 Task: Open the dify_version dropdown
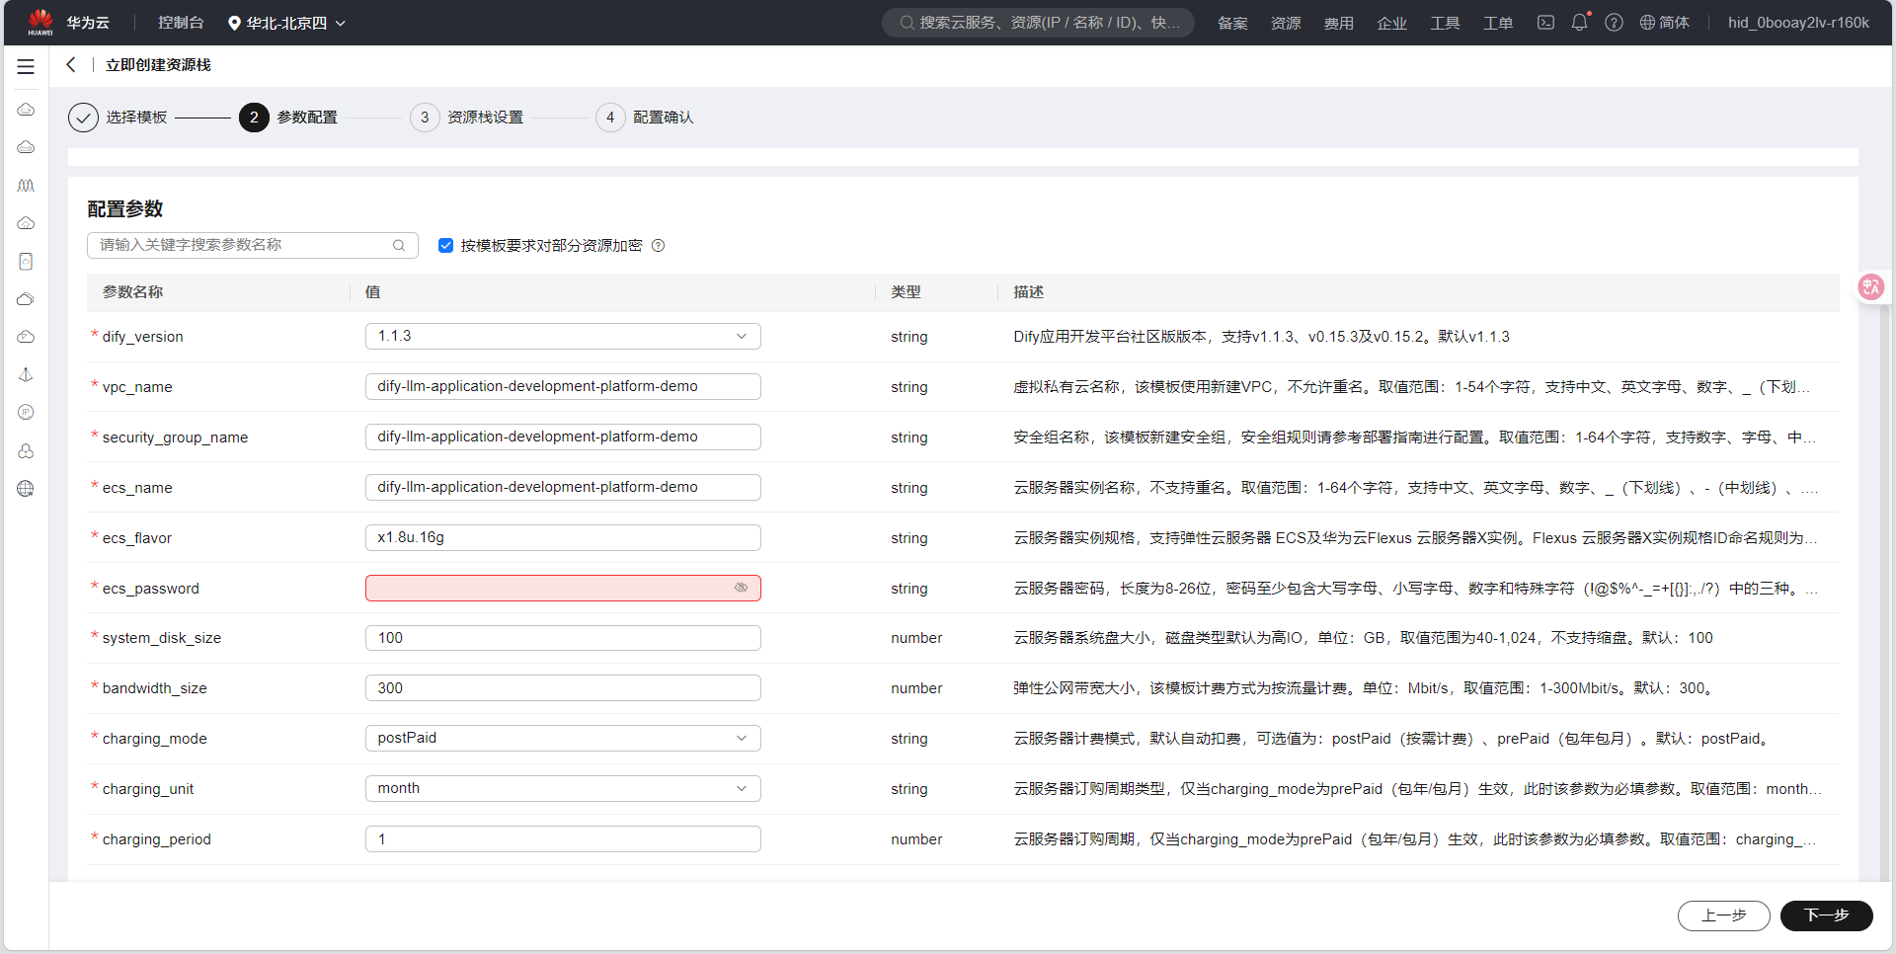(x=563, y=337)
